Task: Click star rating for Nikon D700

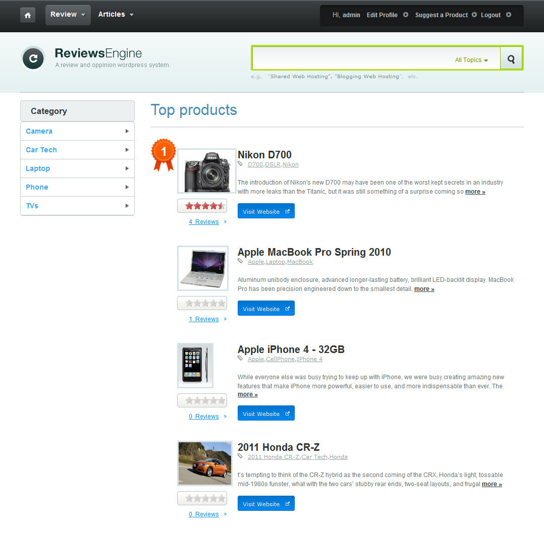Action: point(202,206)
